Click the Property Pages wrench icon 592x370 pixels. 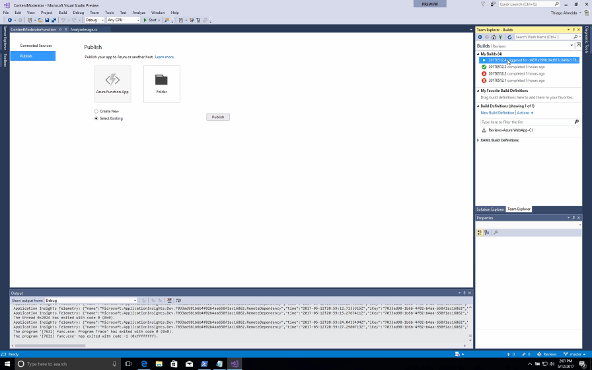[496, 233]
